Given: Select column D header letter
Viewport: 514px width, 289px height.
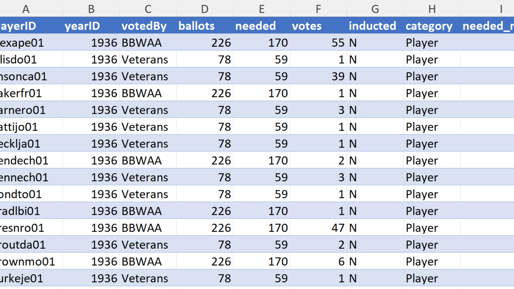Looking at the screenshot, I should pos(204,9).
